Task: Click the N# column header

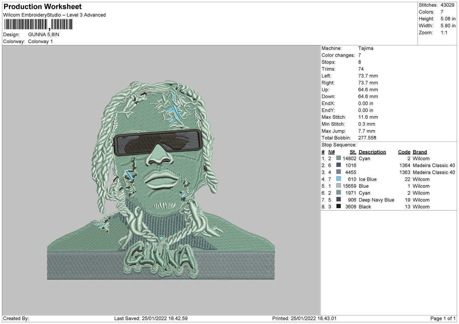Action: point(332,152)
